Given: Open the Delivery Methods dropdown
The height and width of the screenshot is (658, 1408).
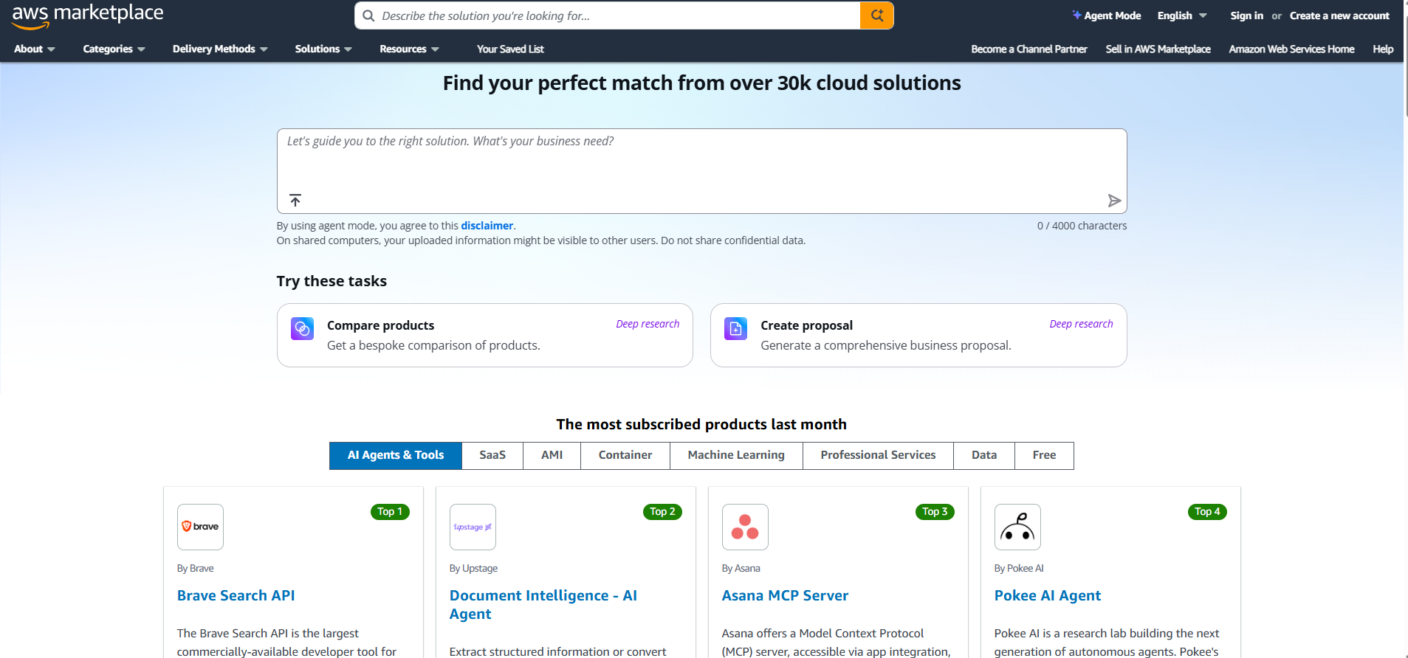Looking at the screenshot, I should 220,49.
